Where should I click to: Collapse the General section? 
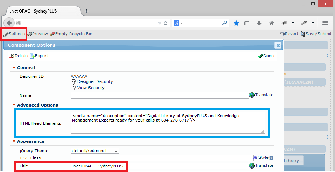(x=14, y=68)
